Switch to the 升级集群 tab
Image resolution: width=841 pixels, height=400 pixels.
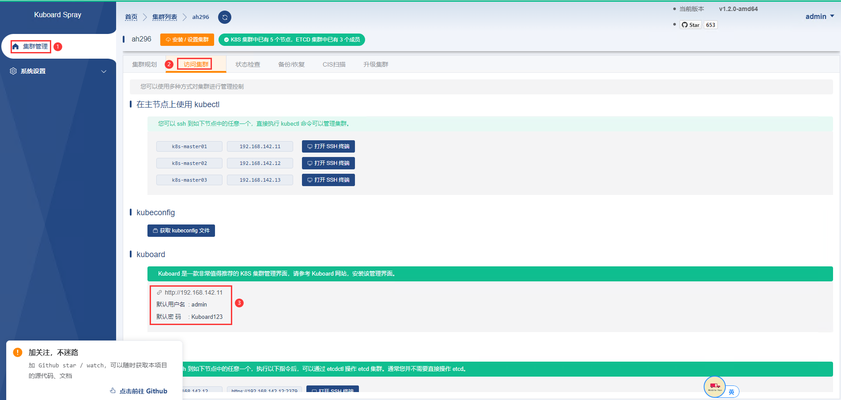coord(376,64)
